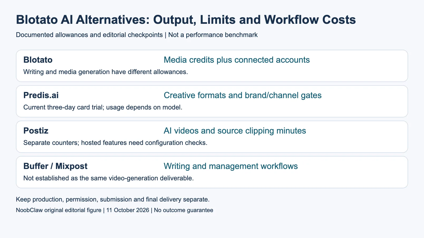The image size is (424, 238).
Task: Click the title 'Blotato AI Alternatives: Output, Limits and Workflow Costs'
Action: click(186, 20)
